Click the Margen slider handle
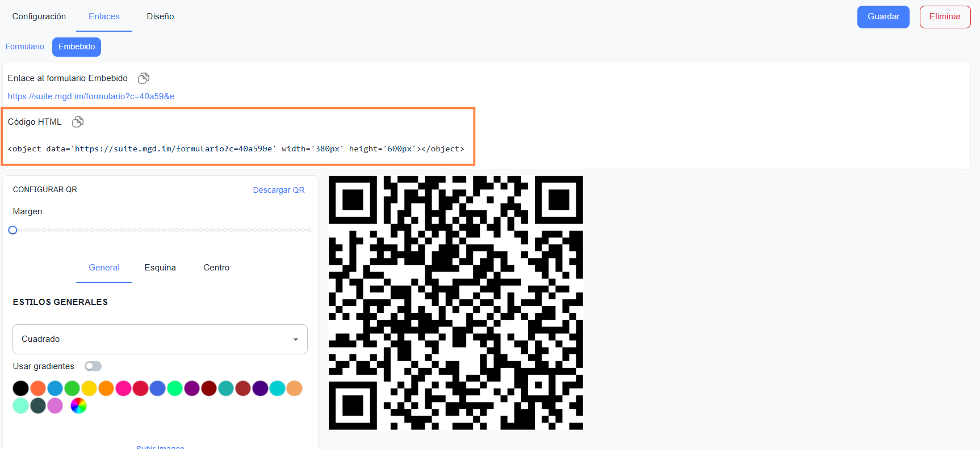 click(x=12, y=230)
